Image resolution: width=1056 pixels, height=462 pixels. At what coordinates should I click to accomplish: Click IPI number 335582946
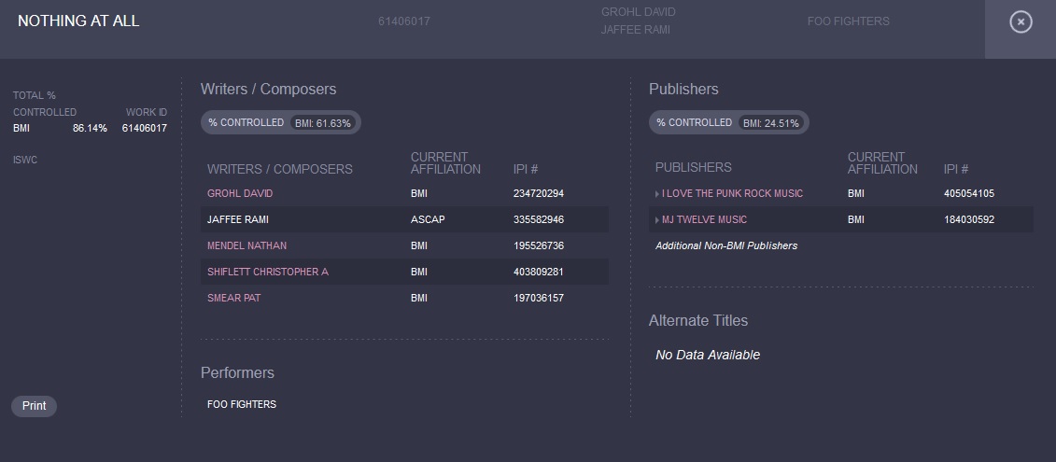[x=538, y=220]
